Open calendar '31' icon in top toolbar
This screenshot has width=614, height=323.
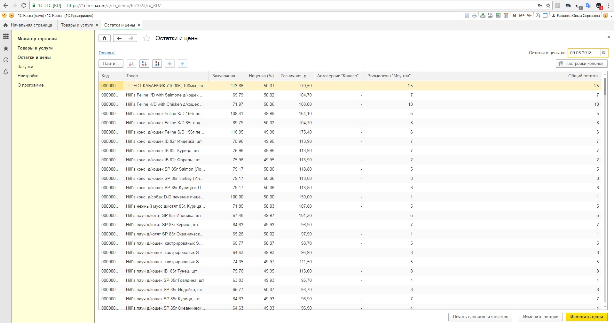click(506, 15)
